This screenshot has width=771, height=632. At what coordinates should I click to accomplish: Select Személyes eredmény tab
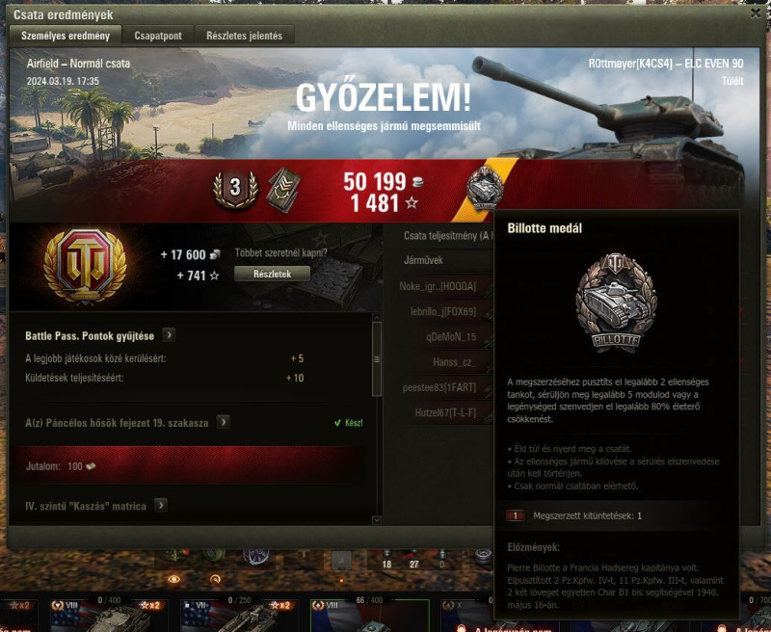pyautogui.click(x=66, y=36)
